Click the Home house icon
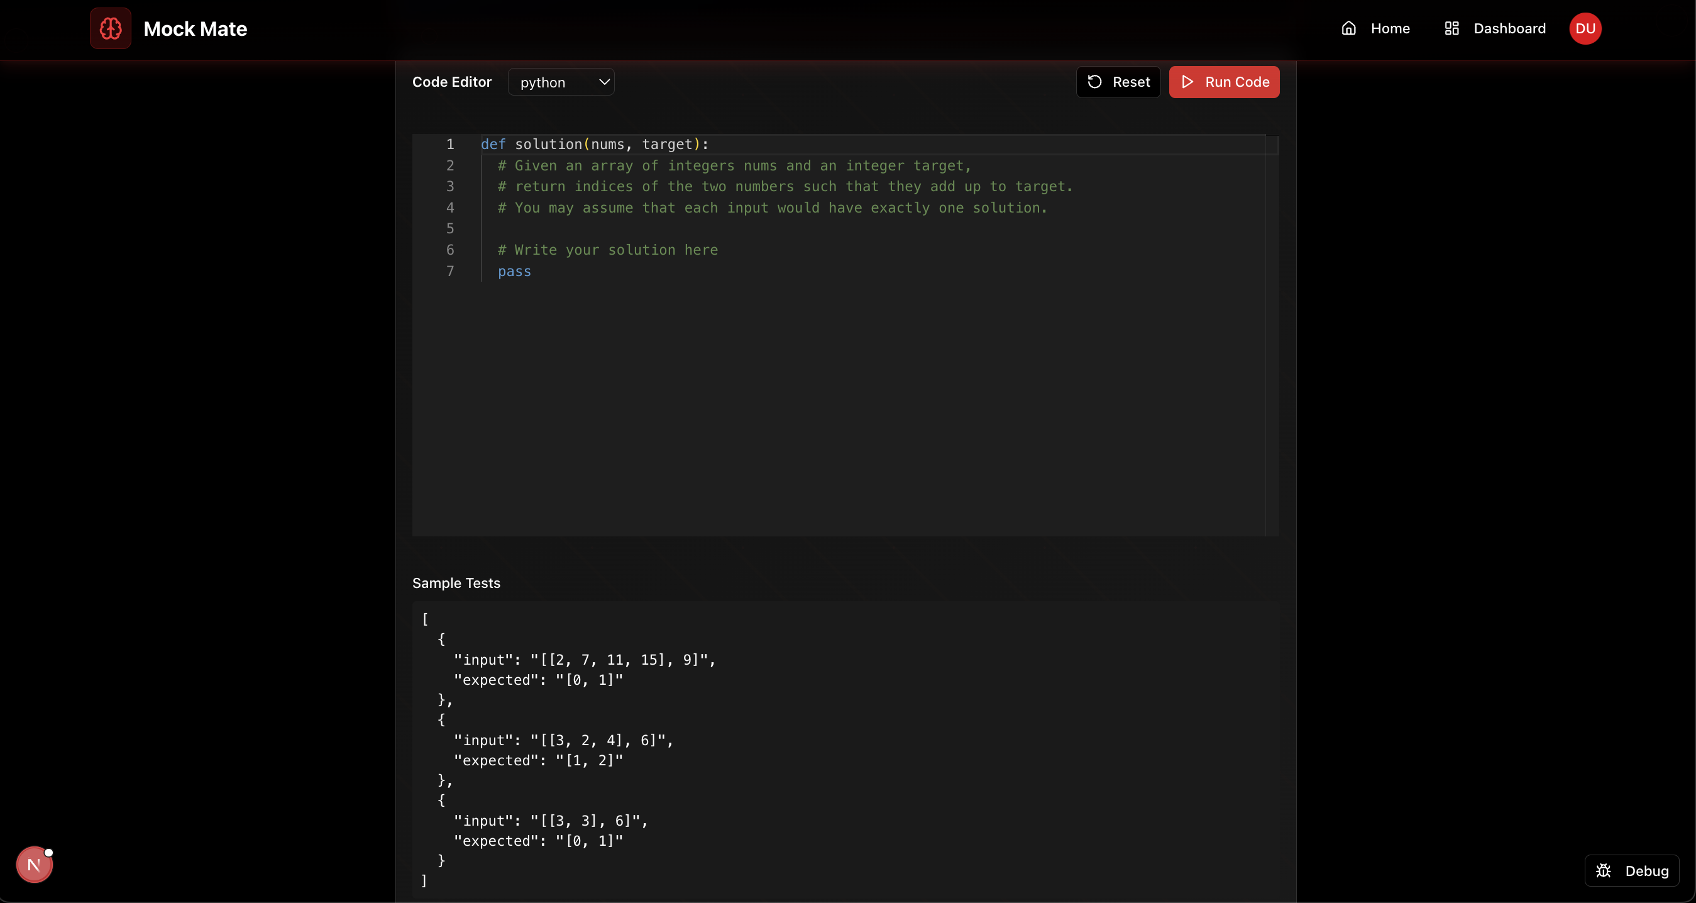The image size is (1696, 903). click(x=1348, y=28)
